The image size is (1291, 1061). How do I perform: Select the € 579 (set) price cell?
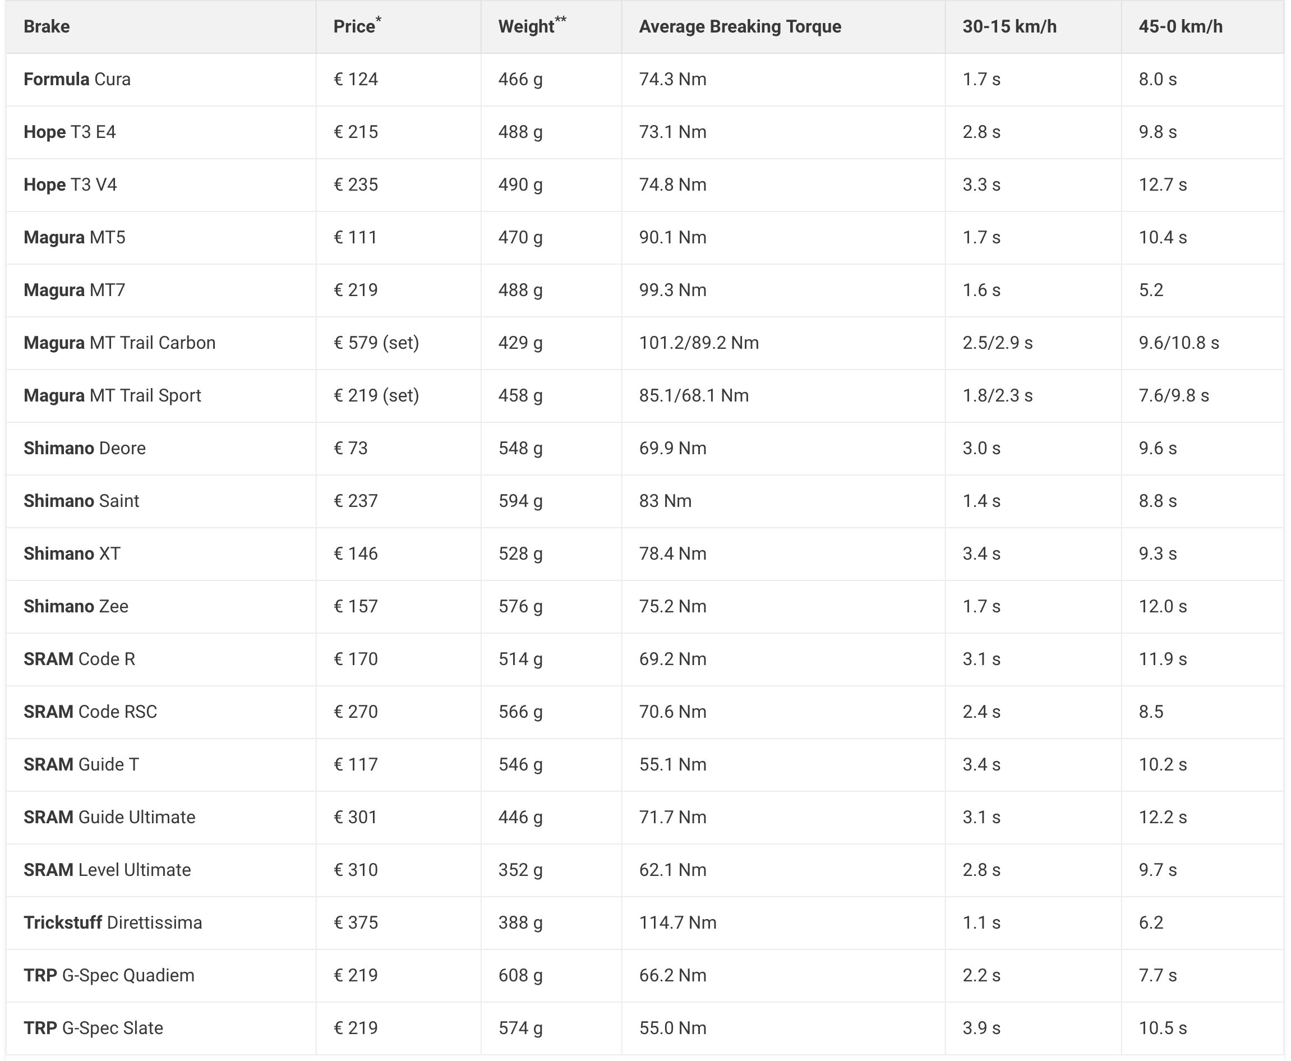point(376,343)
